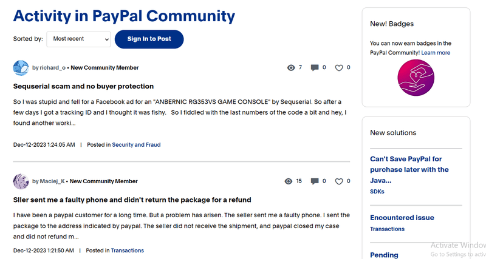Click the views eye icon on richard_o's post

click(290, 68)
